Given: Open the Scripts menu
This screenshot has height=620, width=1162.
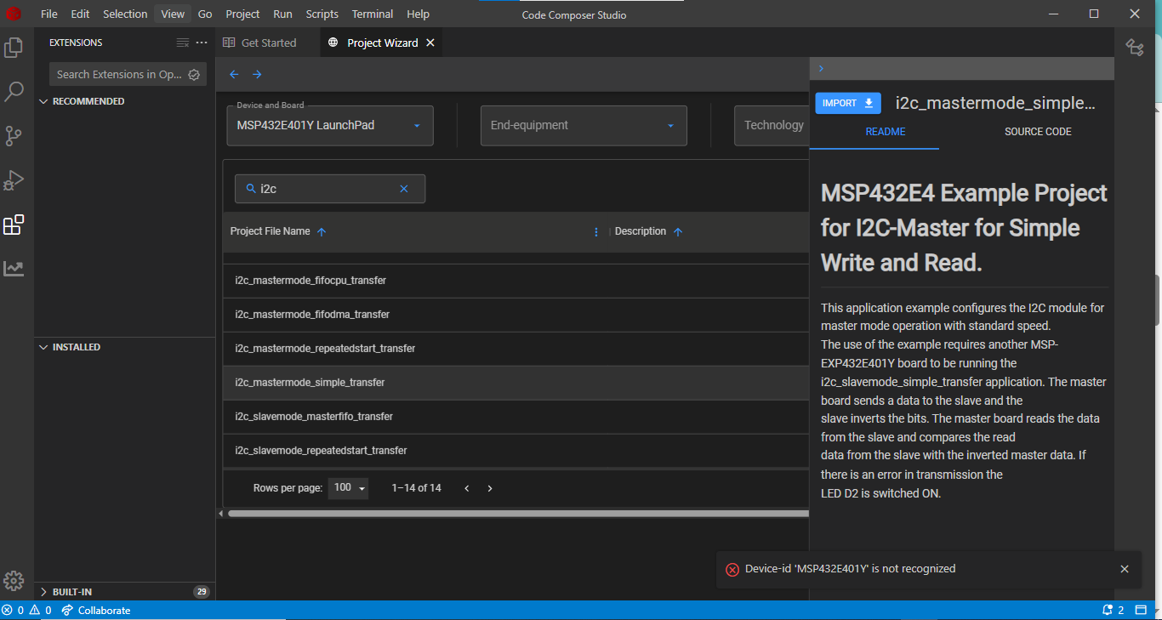Looking at the screenshot, I should tap(322, 14).
